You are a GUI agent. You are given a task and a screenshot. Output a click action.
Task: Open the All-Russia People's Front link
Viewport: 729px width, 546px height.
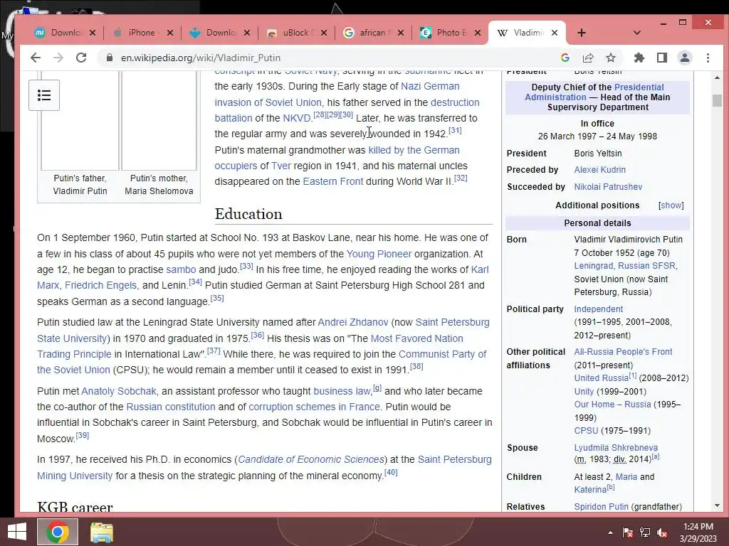(x=623, y=352)
